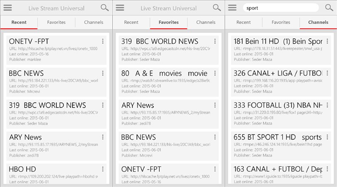Click Live Stream Universal title on middle screen

[x=168, y=8]
